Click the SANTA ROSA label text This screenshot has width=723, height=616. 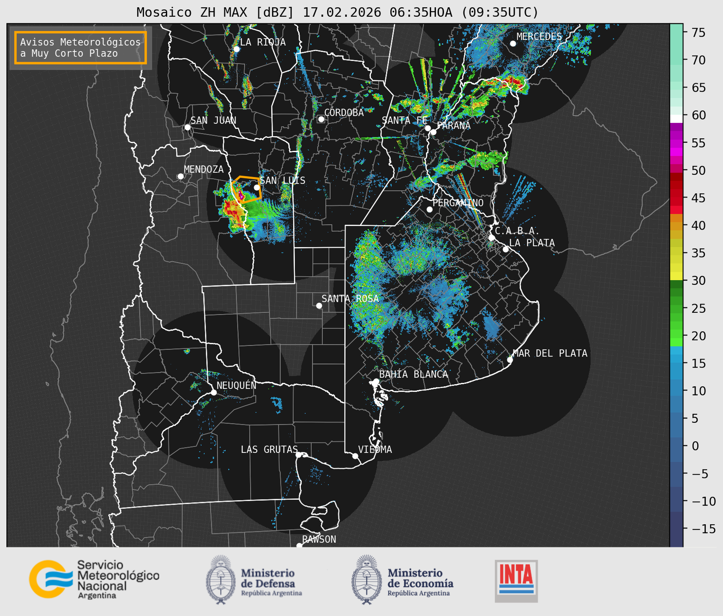(350, 299)
